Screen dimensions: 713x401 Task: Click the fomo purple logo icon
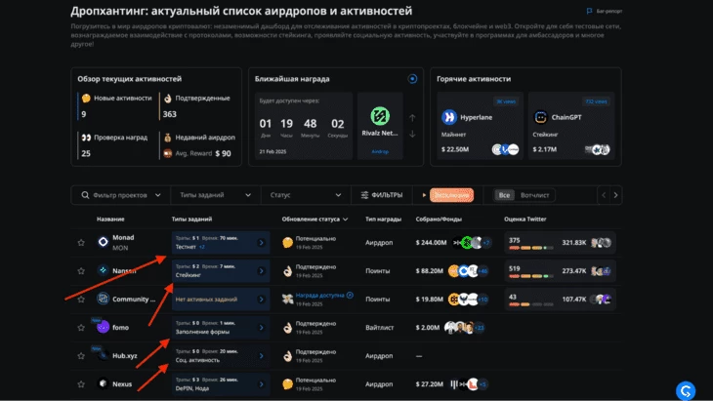104,327
